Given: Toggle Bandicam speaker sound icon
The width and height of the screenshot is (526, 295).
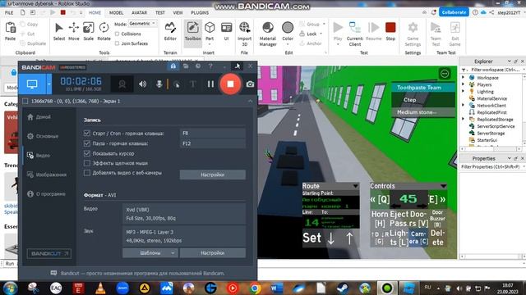Looking at the screenshot, I should click(142, 84).
